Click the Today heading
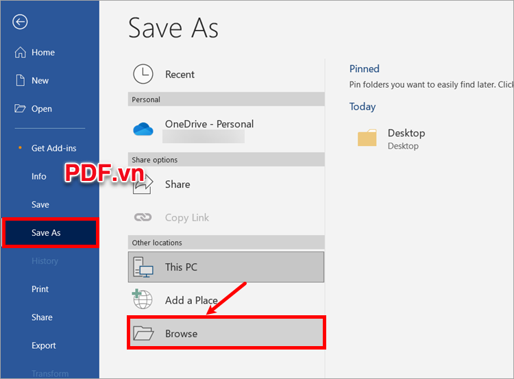The image size is (514, 379). pos(363,106)
